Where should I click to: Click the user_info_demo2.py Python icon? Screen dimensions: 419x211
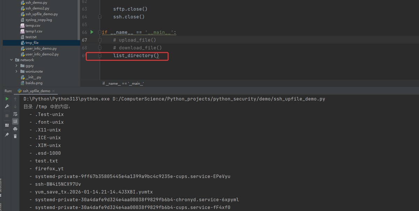click(x=22, y=54)
